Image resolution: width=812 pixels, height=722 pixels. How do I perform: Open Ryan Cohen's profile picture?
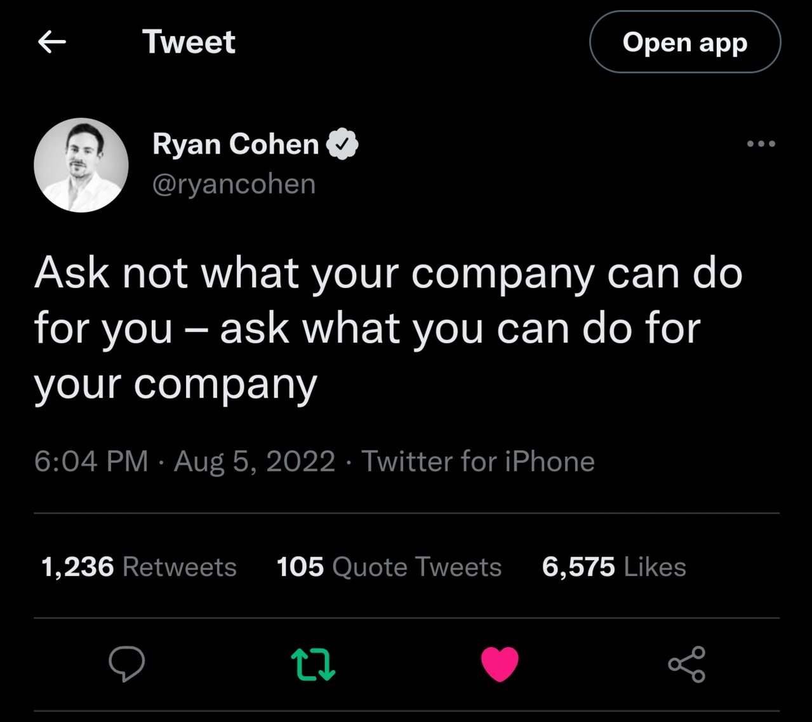coord(81,165)
